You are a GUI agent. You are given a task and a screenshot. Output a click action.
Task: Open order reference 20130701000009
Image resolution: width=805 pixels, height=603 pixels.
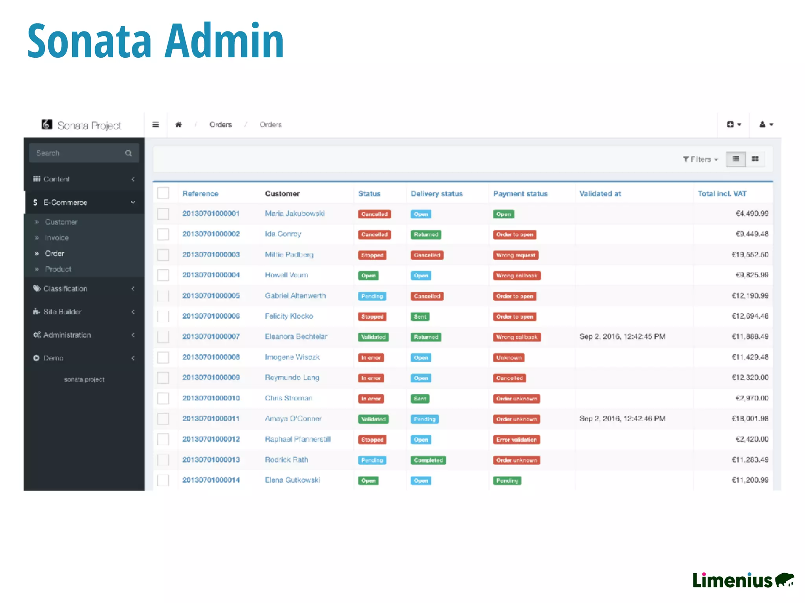click(211, 377)
